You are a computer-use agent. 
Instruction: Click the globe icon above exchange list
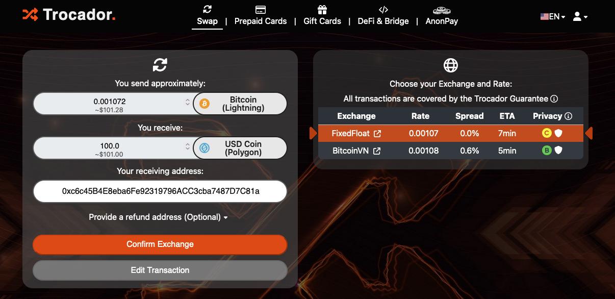451,65
